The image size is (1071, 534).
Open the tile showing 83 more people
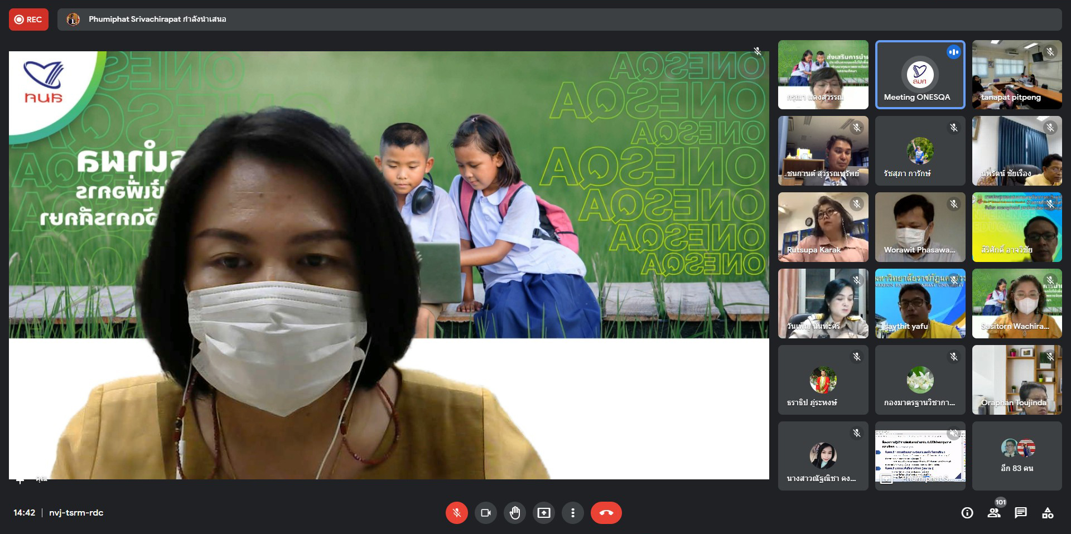coord(1016,456)
